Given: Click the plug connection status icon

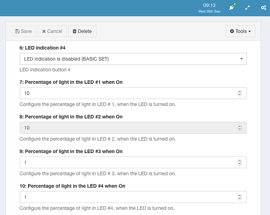Looking at the screenshot, I should pos(231,8).
